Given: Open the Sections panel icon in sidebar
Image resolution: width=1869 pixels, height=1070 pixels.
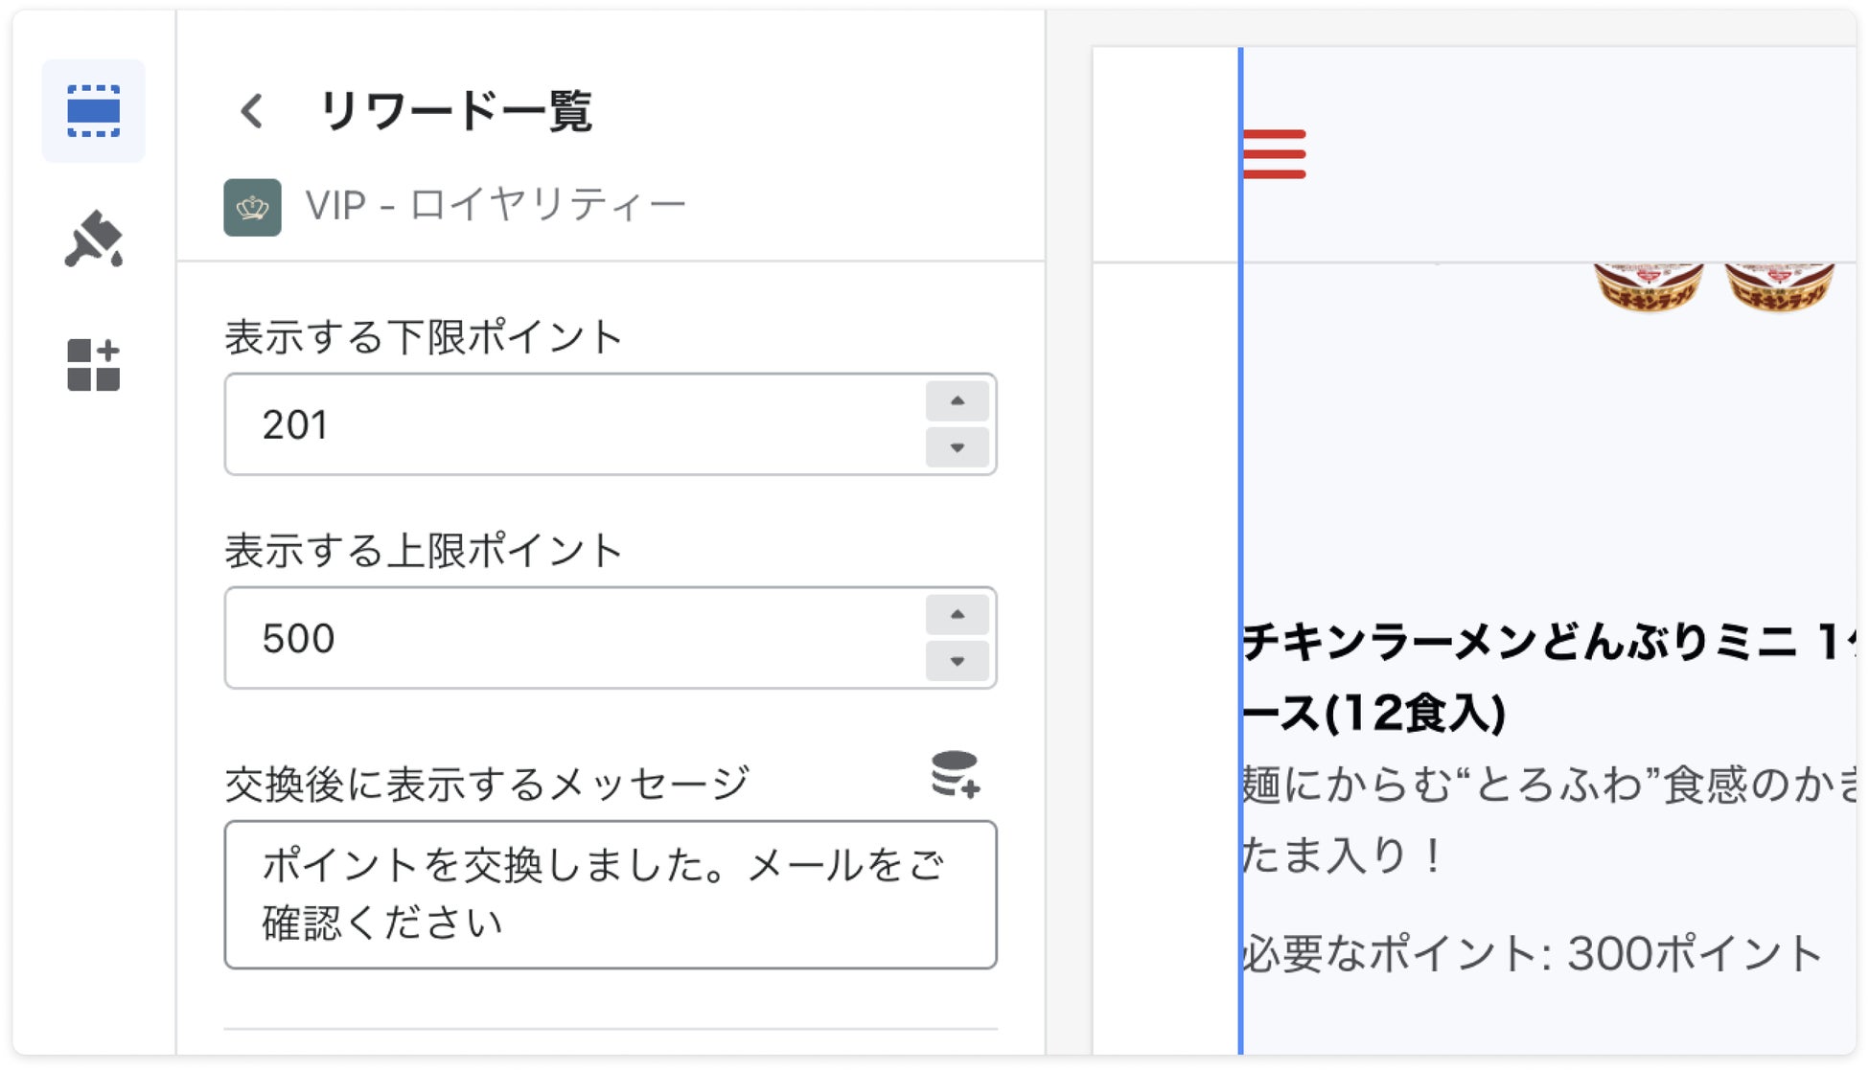Looking at the screenshot, I should [x=93, y=111].
